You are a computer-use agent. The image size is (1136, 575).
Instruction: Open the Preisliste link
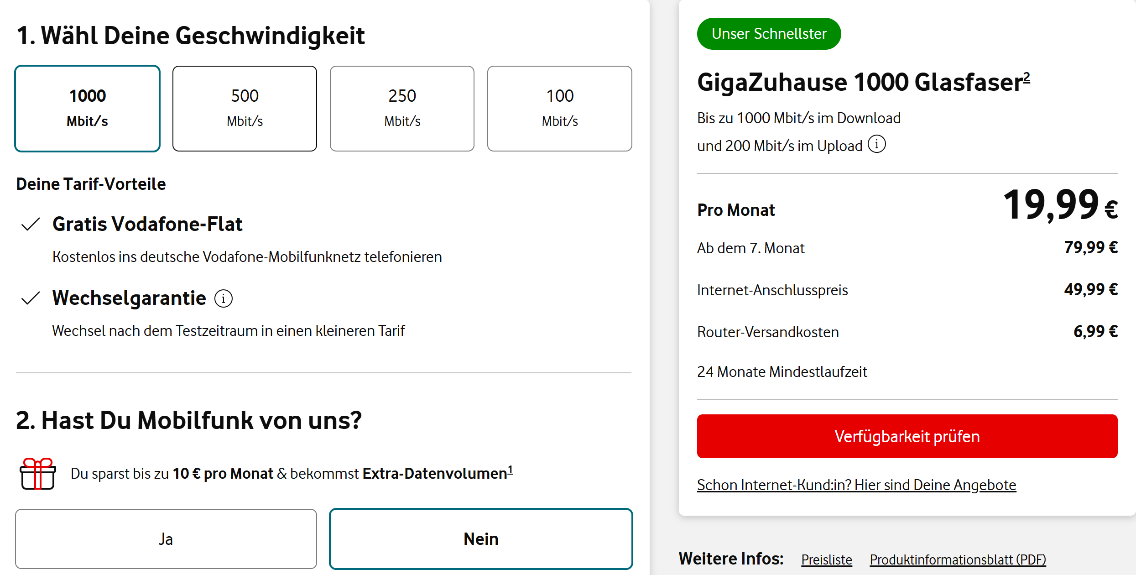tap(826, 559)
